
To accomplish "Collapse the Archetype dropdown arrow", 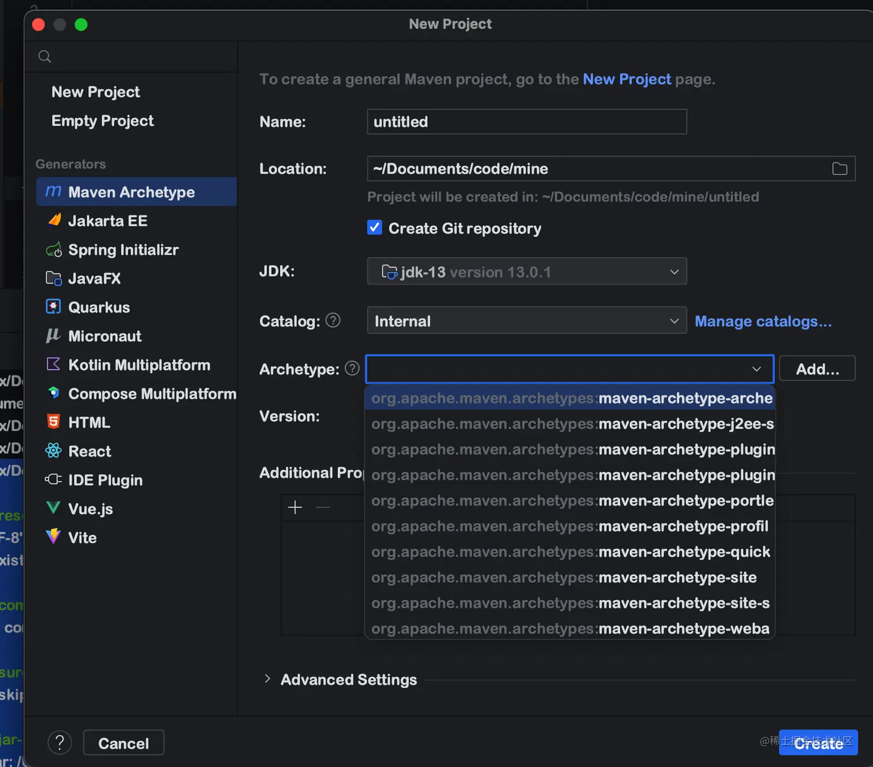I will pyautogui.click(x=756, y=369).
